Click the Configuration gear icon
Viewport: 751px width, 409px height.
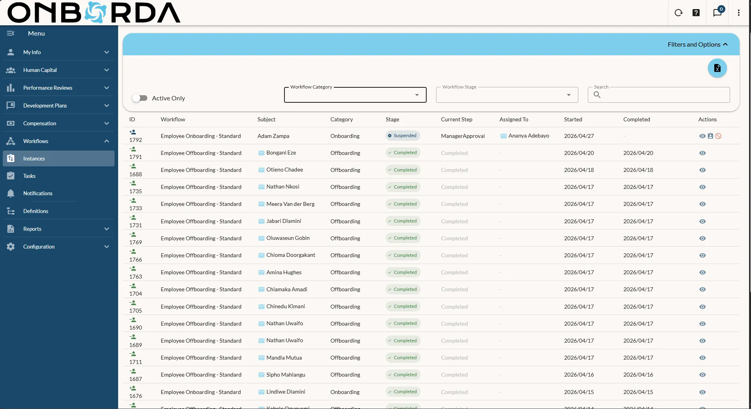coord(11,247)
